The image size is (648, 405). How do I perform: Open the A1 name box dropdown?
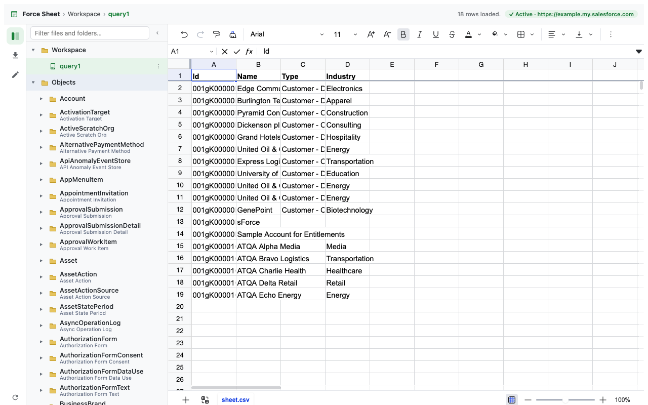pos(212,52)
